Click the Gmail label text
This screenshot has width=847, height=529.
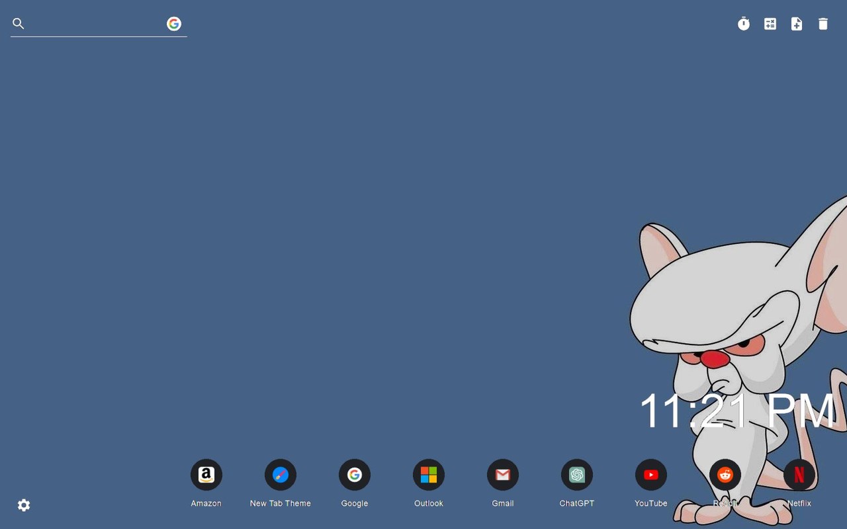503,503
